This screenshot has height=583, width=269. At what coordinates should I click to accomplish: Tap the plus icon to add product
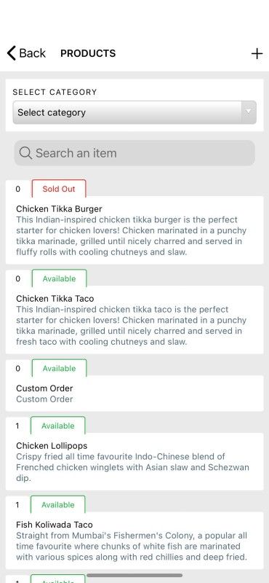(x=257, y=53)
